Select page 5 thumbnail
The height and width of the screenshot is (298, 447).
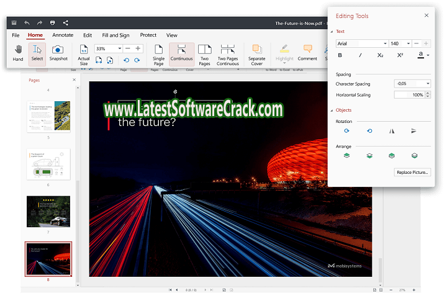point(48,116)
